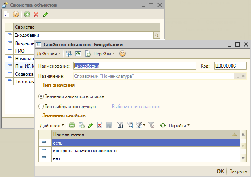Click the values list scroll-down arrow
The image size is (251, 177).
pos(243,158)
